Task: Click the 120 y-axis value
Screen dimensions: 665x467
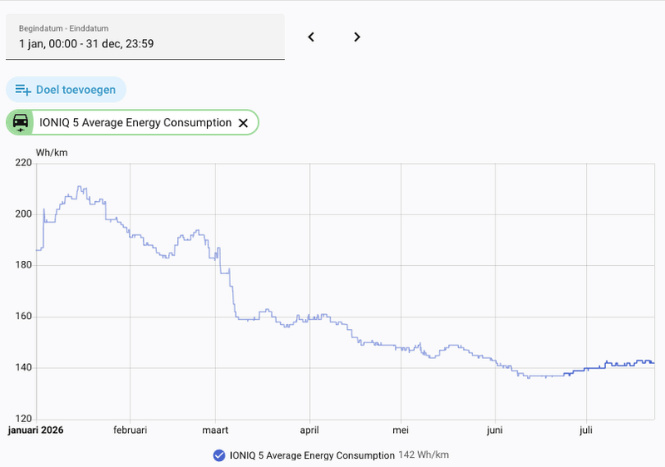Action: [24, 419]
